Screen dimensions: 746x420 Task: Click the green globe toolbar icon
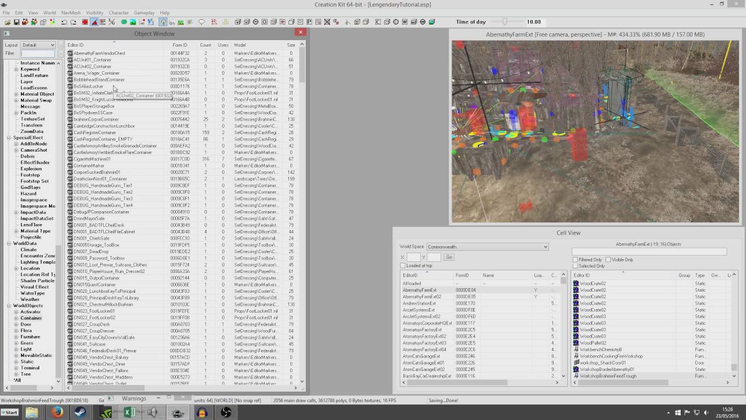(x=124, y=22)
